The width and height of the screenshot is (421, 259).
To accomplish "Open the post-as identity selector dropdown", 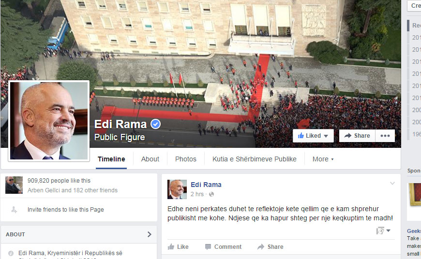I will coord(383,230).
